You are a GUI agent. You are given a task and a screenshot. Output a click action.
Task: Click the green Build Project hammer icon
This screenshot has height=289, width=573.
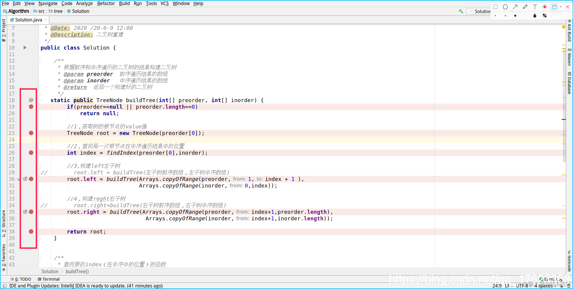(x=461, y=11)
